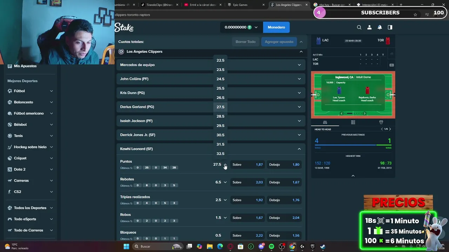The width and height of the screenshot is (449, 252).
Task: Open the search magnifier in Stake header
Action: (x=359, y=27)
